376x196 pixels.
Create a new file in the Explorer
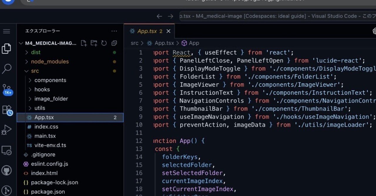[84, 43]
